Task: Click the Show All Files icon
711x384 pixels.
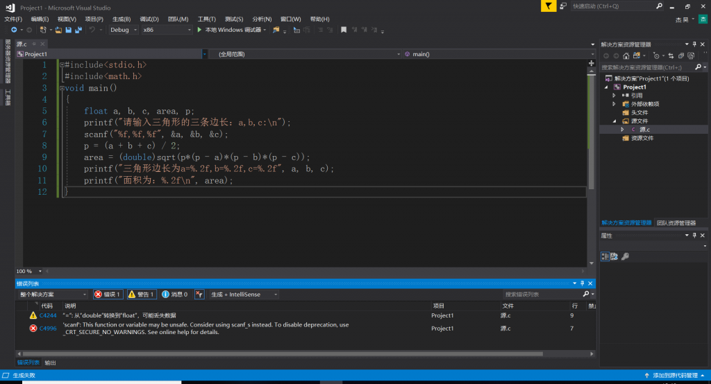Action: pos(691,55)
